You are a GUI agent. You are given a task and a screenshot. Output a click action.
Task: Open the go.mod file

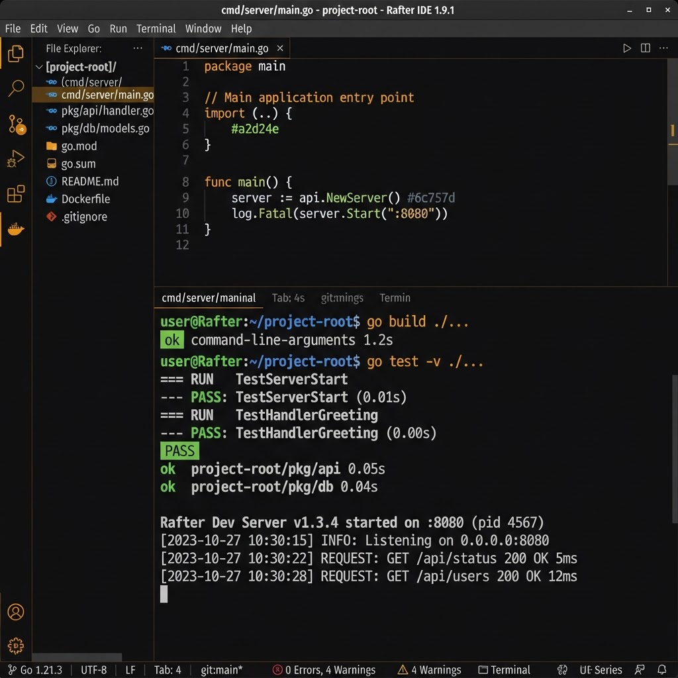tap(93, 146)
